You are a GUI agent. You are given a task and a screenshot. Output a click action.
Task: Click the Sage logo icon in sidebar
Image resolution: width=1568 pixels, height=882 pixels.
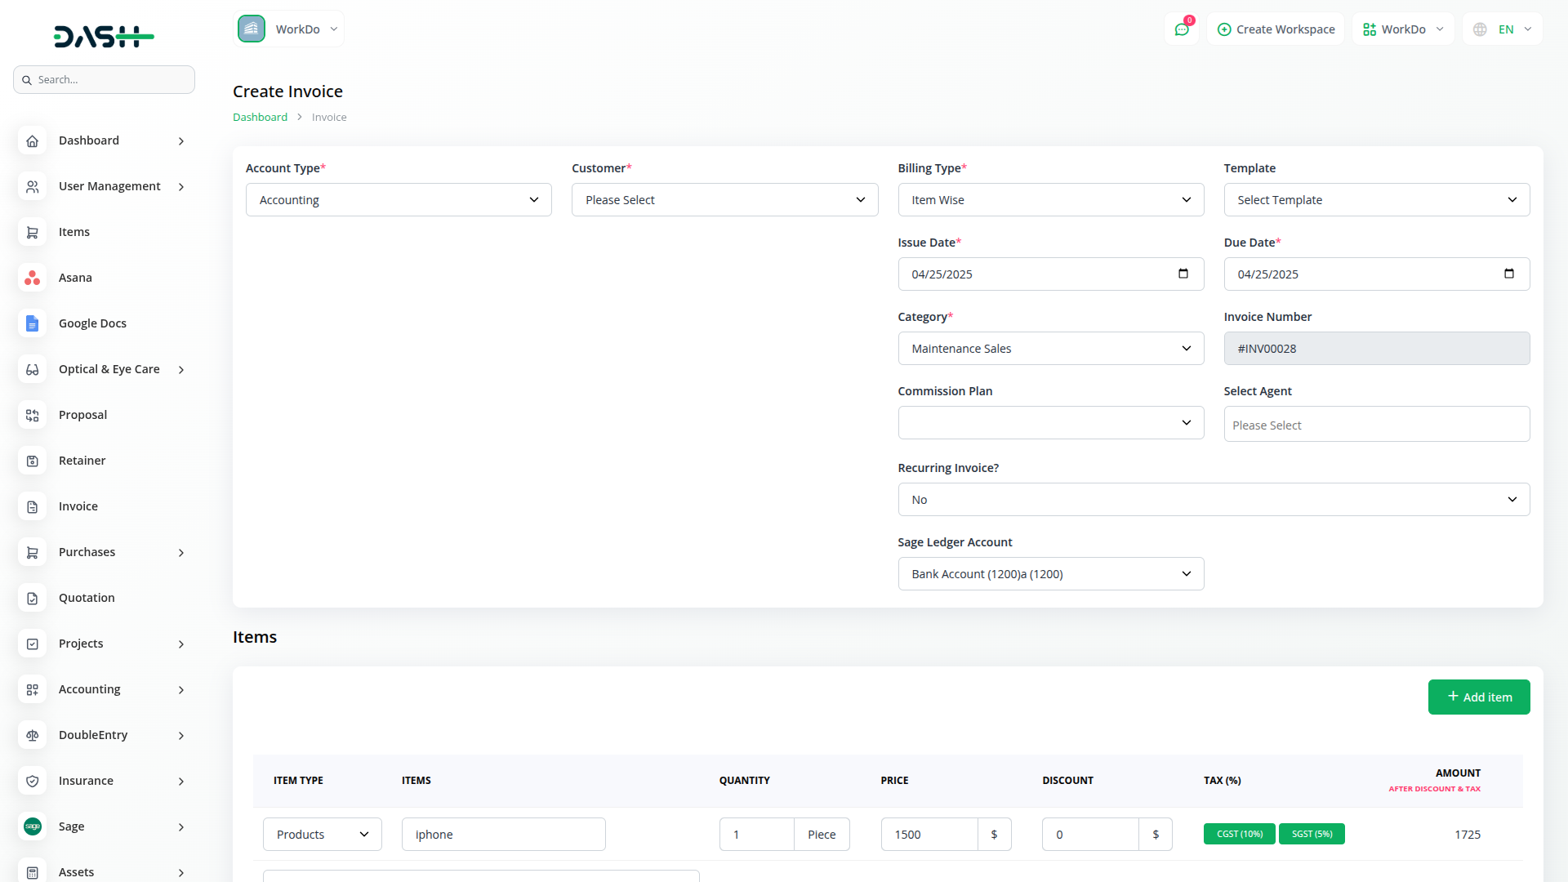click(32, 826)
